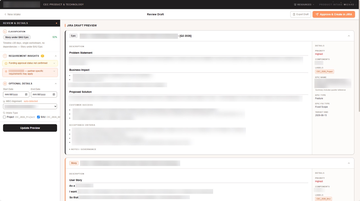Click the MBO Alignment bar chart icon
The height and width of the screenshot is (201, 360).
click(4, 101)
